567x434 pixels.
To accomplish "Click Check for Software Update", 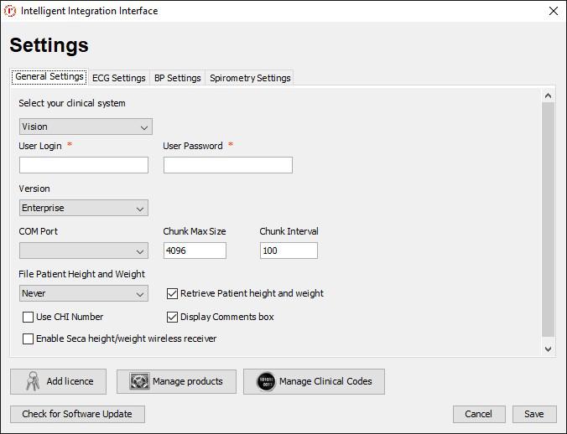I will [77, 414].
